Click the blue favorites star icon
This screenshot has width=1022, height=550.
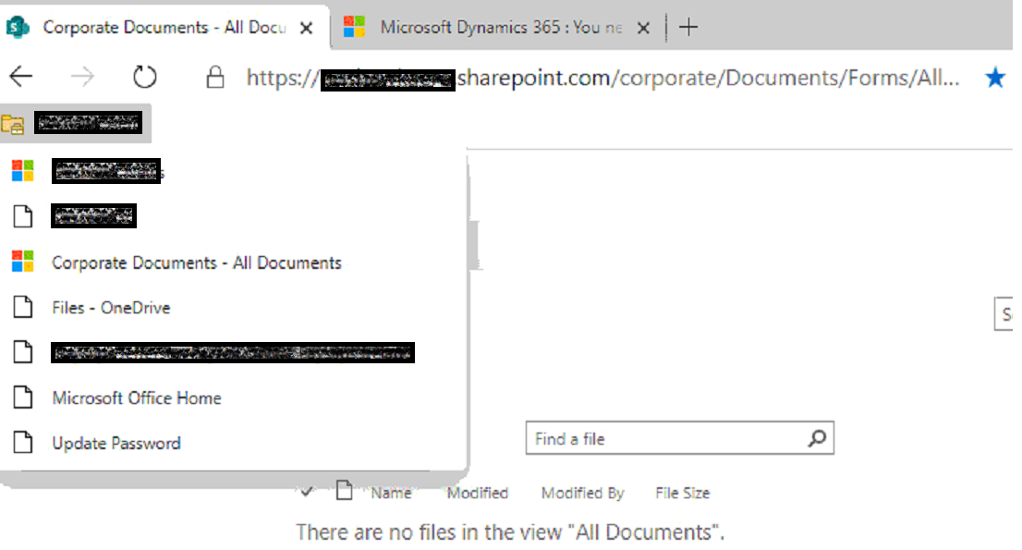[995, 78]
